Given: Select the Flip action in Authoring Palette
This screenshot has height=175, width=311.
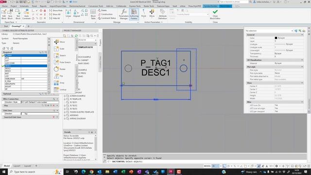Looking at the screenshot, I should click(58, 76).
